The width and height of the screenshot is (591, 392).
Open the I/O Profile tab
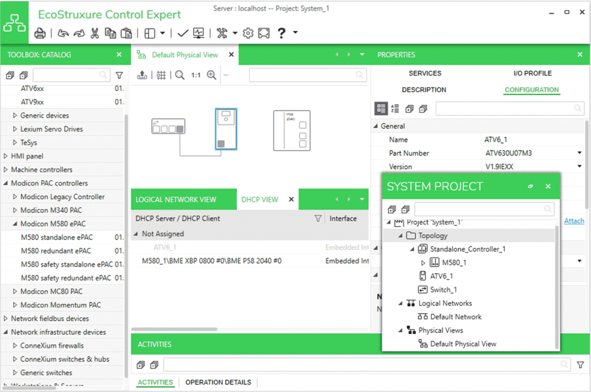click(x=532, y=73)
